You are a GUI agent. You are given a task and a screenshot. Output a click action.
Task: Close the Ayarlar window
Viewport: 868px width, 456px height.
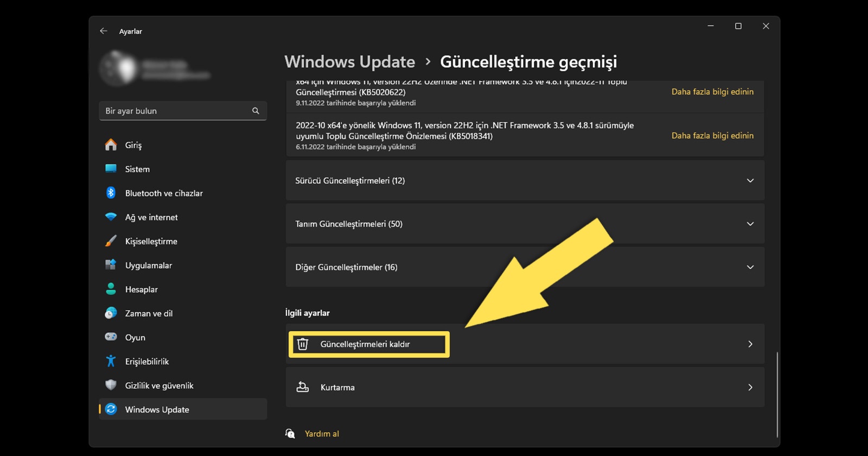click(x=766, y=26)
